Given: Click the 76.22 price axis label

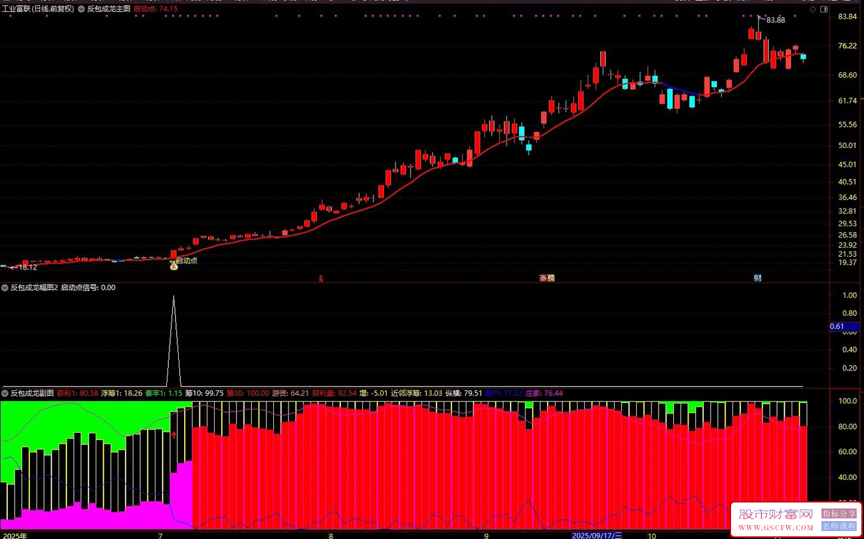Looking at the screenshot, I should click(847, 46).
